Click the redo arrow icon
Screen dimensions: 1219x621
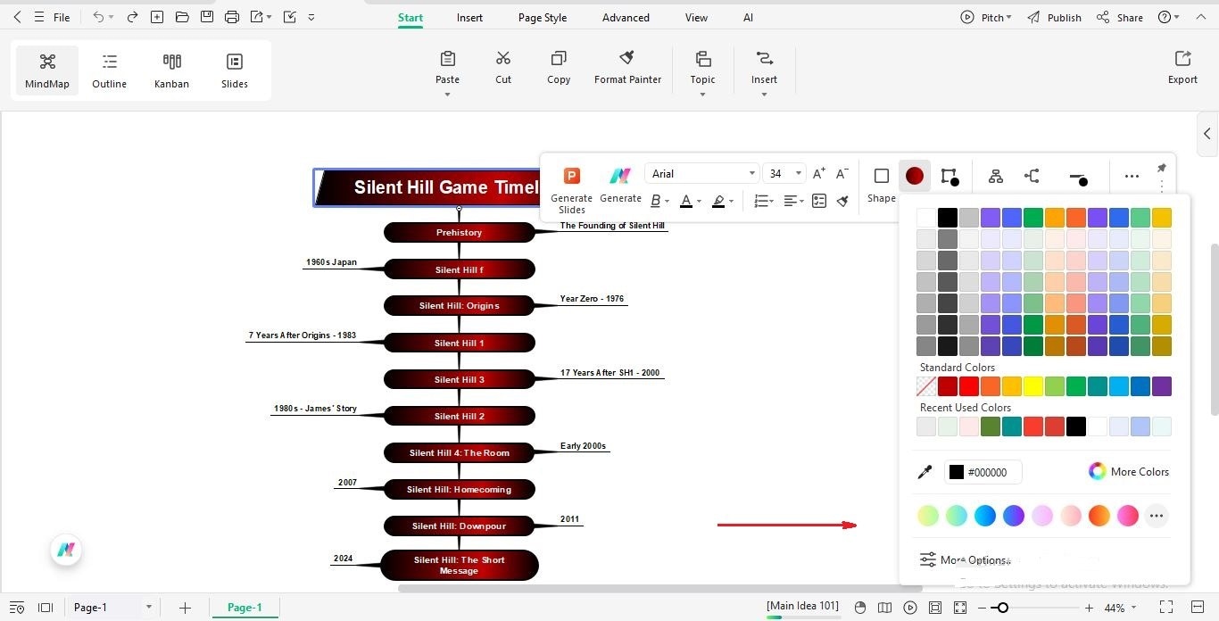pos(132,17)
